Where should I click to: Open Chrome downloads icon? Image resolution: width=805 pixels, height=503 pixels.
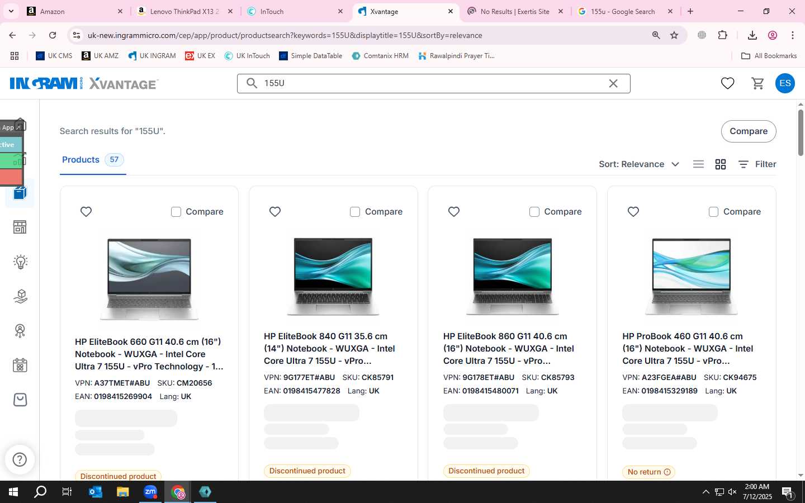tap(752, 35)
